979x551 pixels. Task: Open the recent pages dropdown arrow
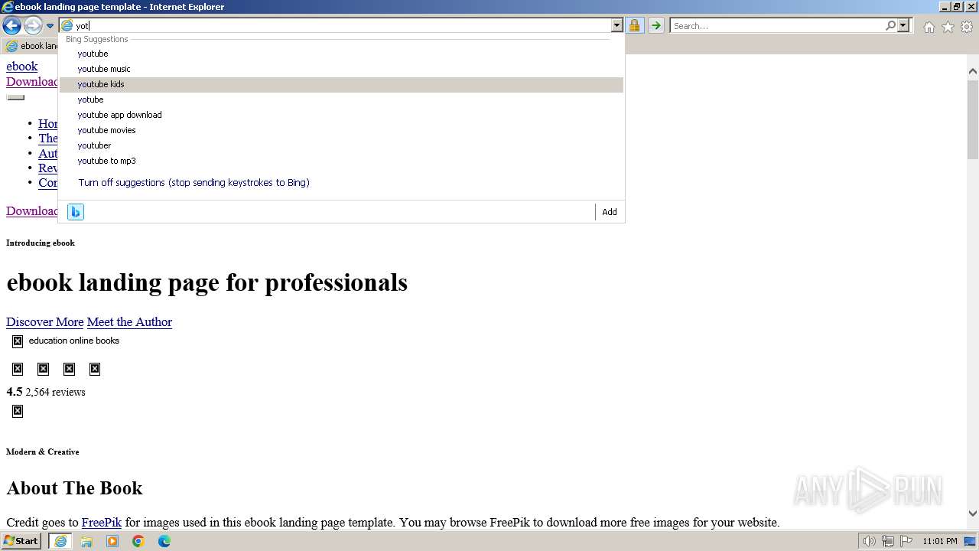click(50, 26)
